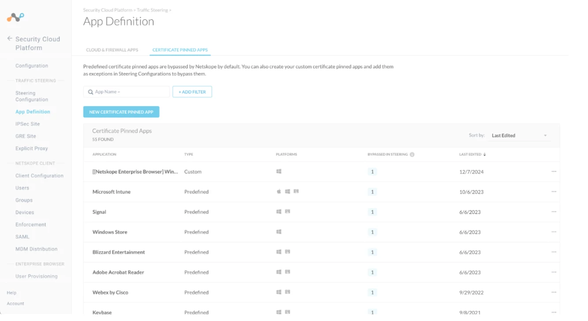Viewport: 588px width, 321px height.
Task: Click the App Name search field
Action: tap(126, 92)
